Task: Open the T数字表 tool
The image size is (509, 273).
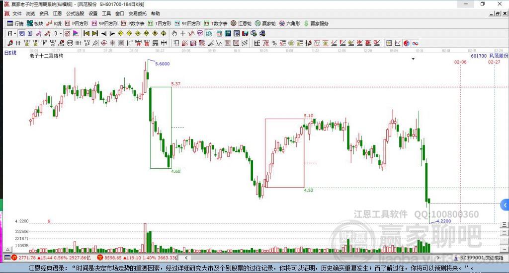Action: (216, 23)
